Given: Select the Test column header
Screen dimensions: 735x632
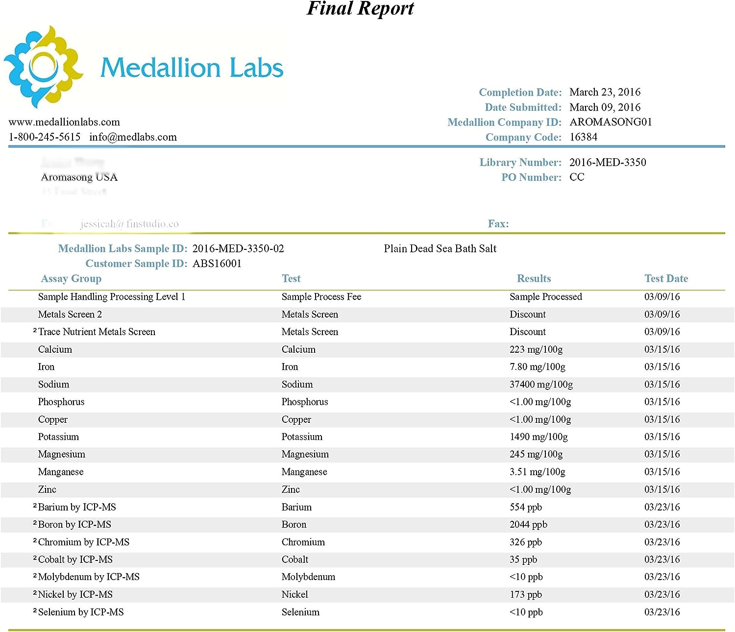Looking at the screenshot, I should (291, 279).
